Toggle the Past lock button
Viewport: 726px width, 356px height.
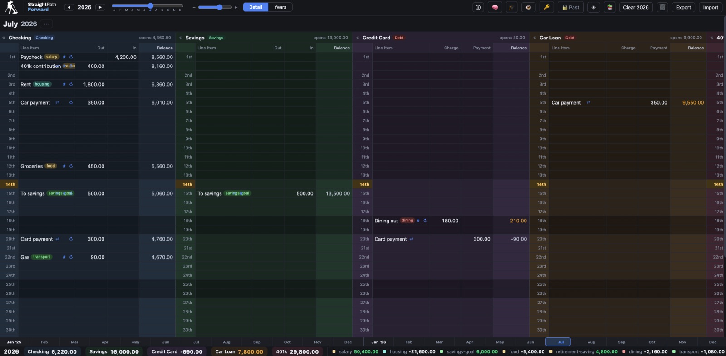click(571, 7)
